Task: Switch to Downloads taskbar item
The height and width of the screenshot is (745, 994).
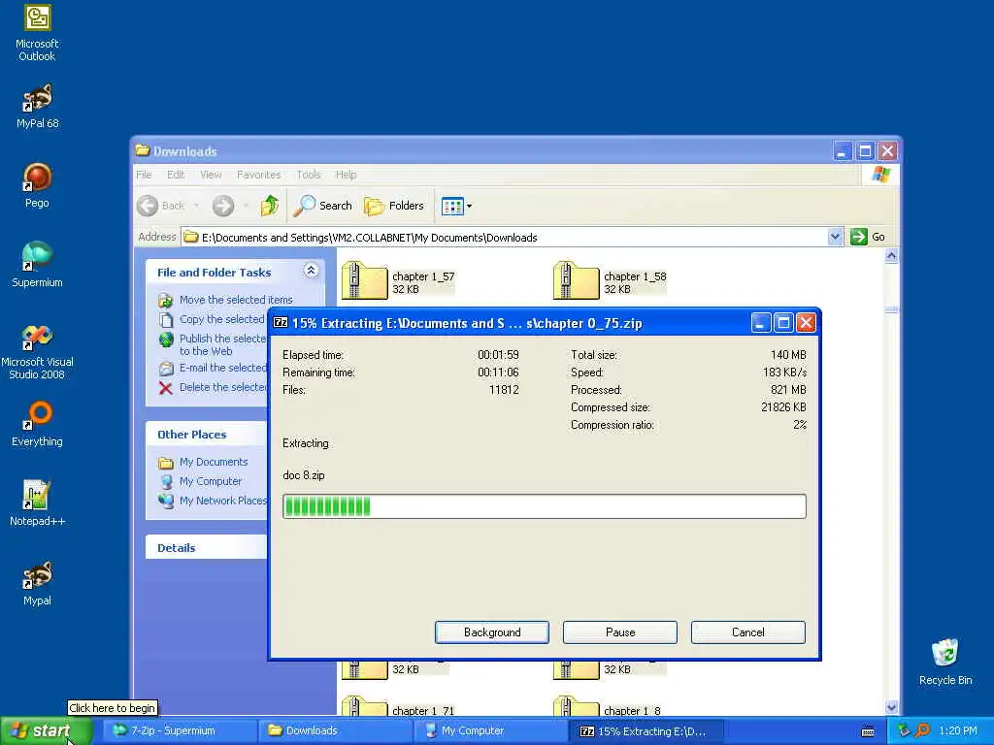Action: click(336, 731)
